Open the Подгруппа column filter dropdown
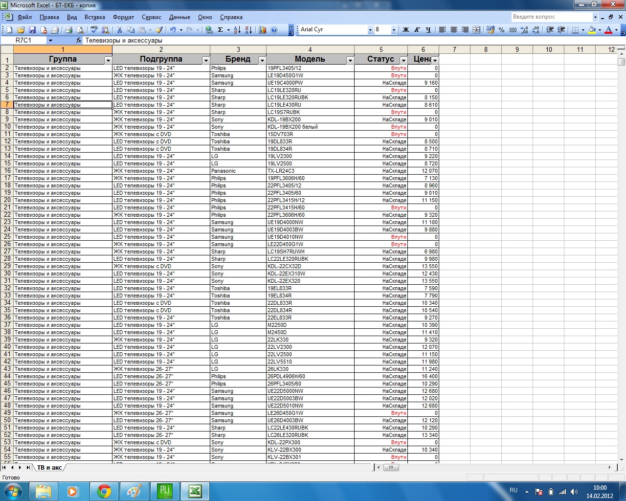The width and height of the screenshot is (626, 501). click(x=206, y=60)
